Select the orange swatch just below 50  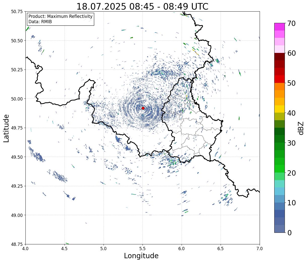pos(280,86)
